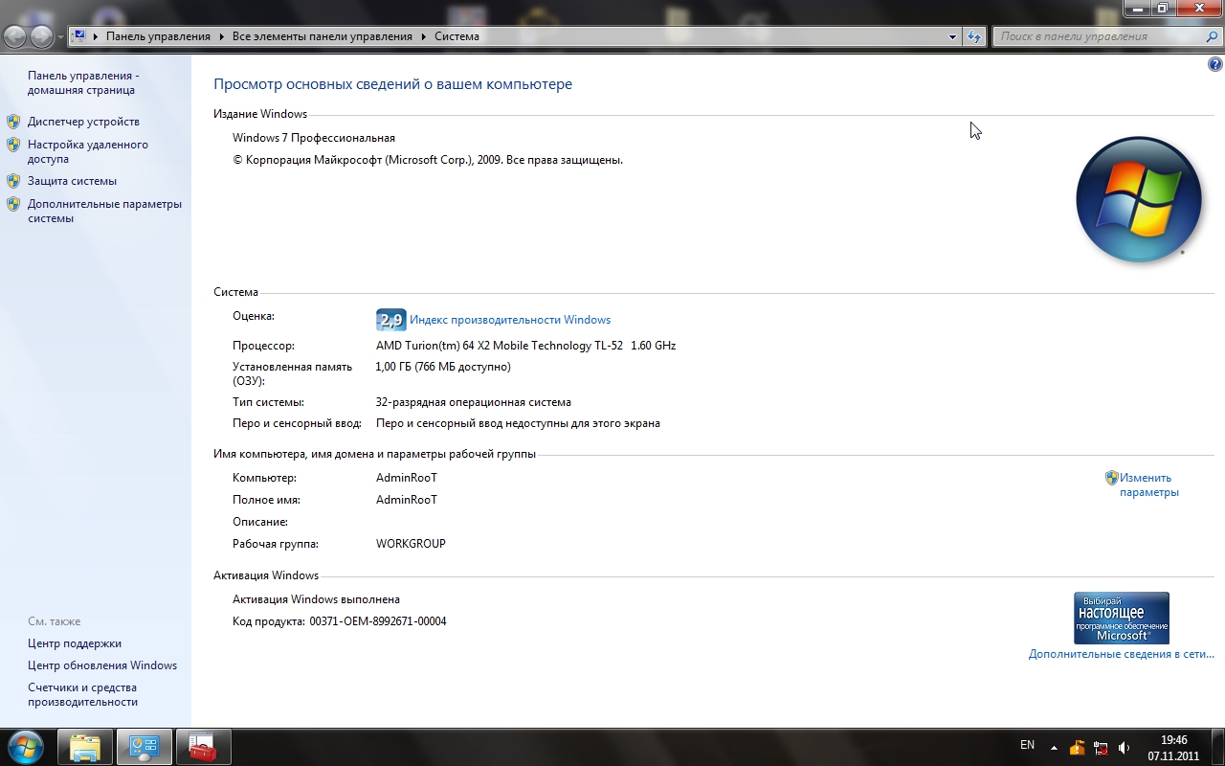Click the 32-разрядная операционная система text
The width and height of the screenshot is (1225, 766).
click(x=474, y=402)
